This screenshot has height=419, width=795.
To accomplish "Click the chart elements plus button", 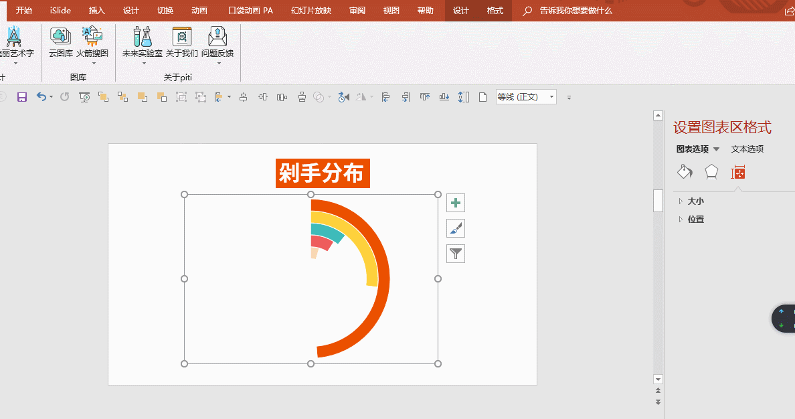I will 456,203.
